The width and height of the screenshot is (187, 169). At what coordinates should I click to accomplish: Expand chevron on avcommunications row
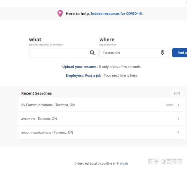[178, 133]
